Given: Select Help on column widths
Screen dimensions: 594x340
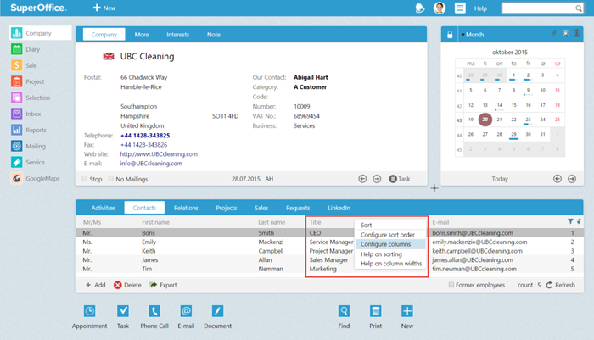Looking at the screenshot, I should pos(390,264).
